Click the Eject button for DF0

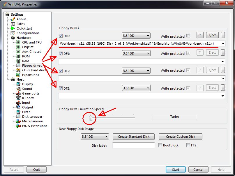coord(212,35)
